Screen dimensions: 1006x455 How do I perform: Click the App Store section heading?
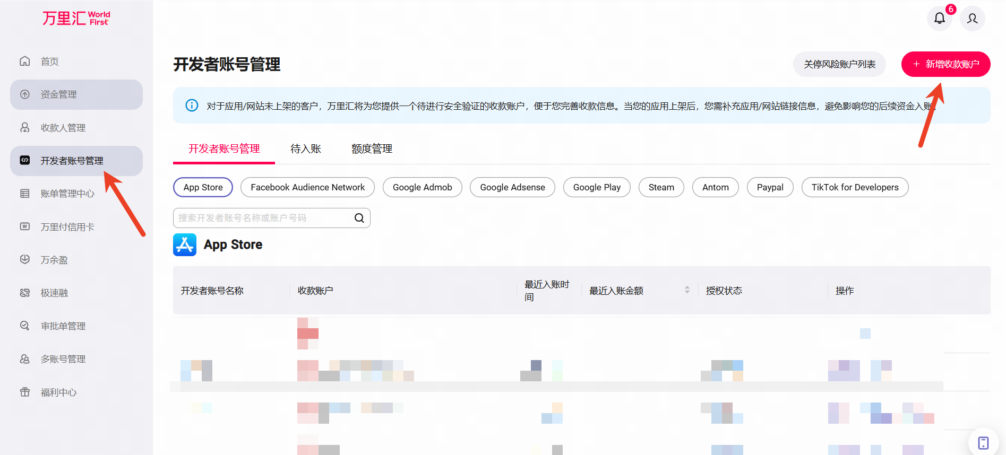[233, 244]
